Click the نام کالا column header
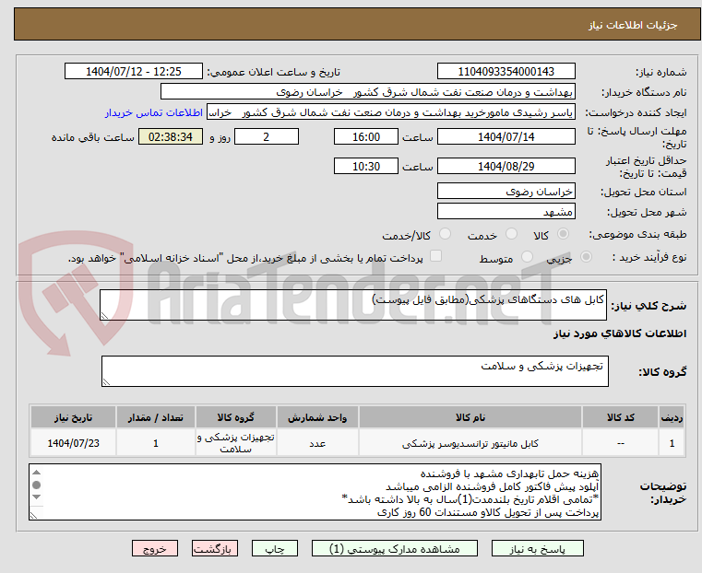This screenshot has width=702, height=573. pyautogui.click(x=470, y=417)
